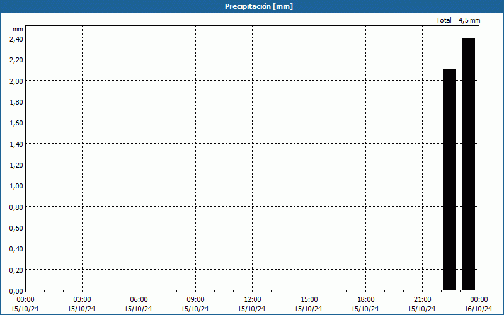Click the 0,00 y-axis value
This screenshot has height=315, width=504.
pos(16,291)
